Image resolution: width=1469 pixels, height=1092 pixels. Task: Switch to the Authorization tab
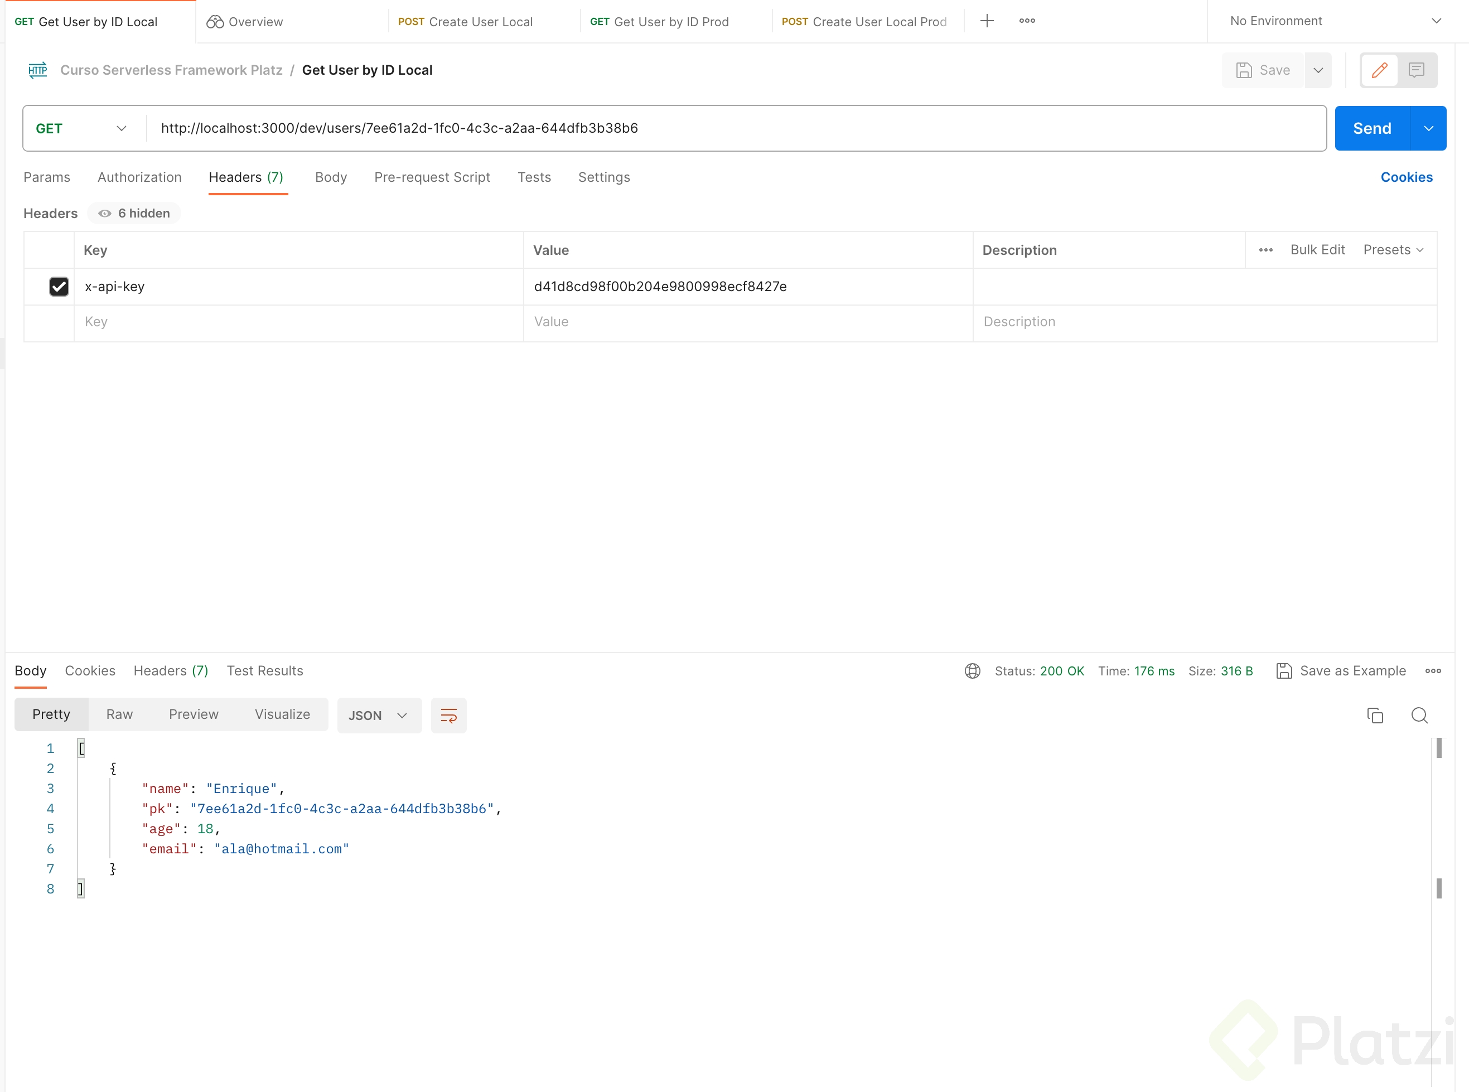click(139, 176)
